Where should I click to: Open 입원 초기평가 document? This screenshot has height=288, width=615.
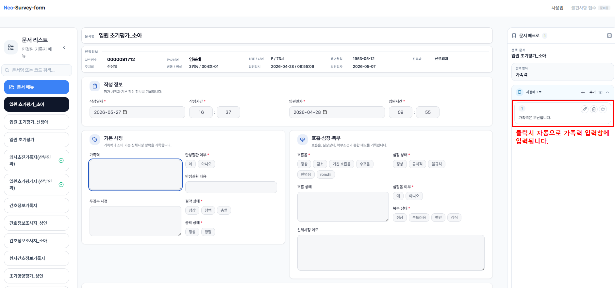tap(37, 140)
